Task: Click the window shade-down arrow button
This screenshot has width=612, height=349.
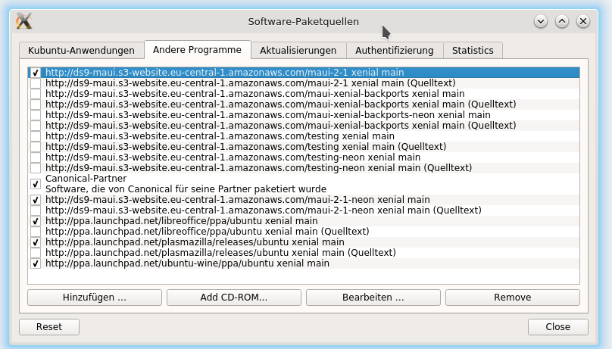Action: 540,21
